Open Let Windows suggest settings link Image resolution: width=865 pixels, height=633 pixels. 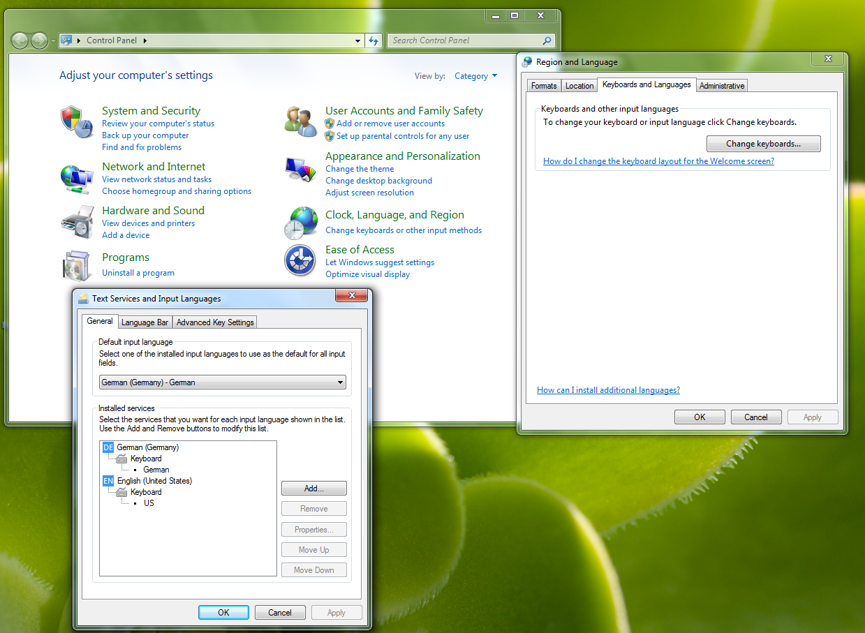[x=380, y=262]
